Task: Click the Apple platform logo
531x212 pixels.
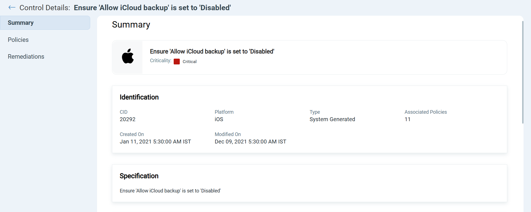Action: [x=128, y=56]
